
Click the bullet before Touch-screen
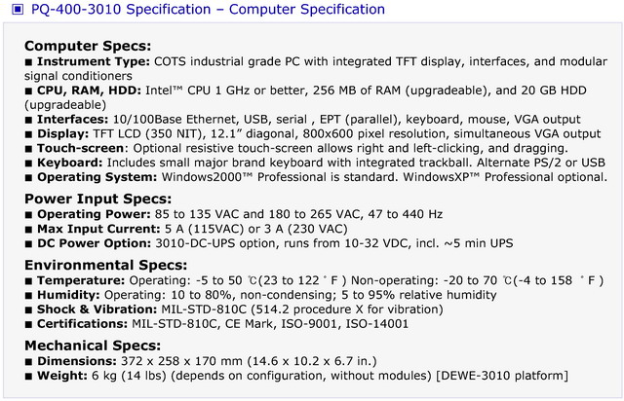(28, 149)
